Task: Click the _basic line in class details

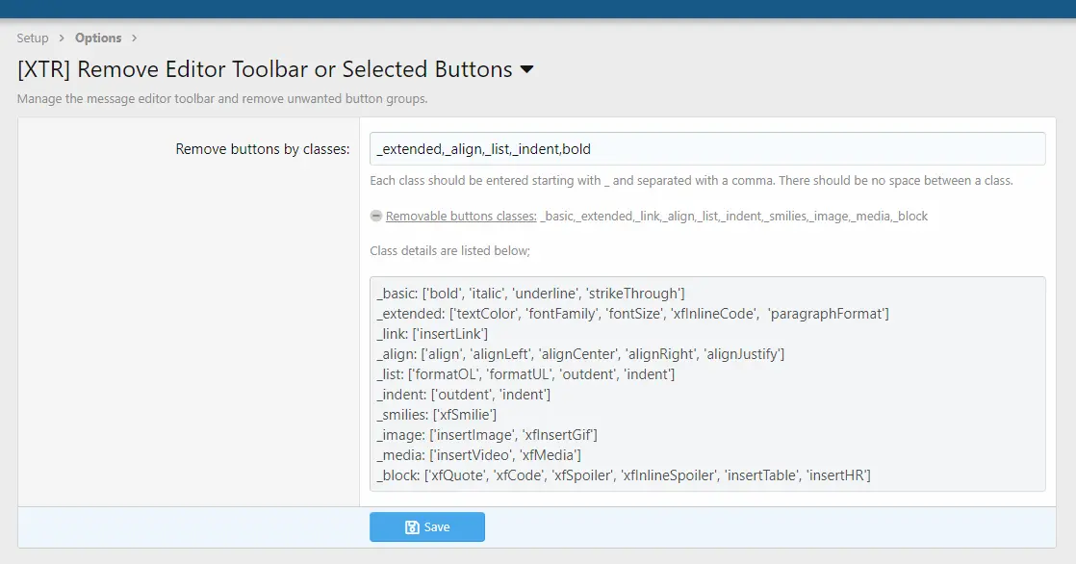Action: click(531, 294)
